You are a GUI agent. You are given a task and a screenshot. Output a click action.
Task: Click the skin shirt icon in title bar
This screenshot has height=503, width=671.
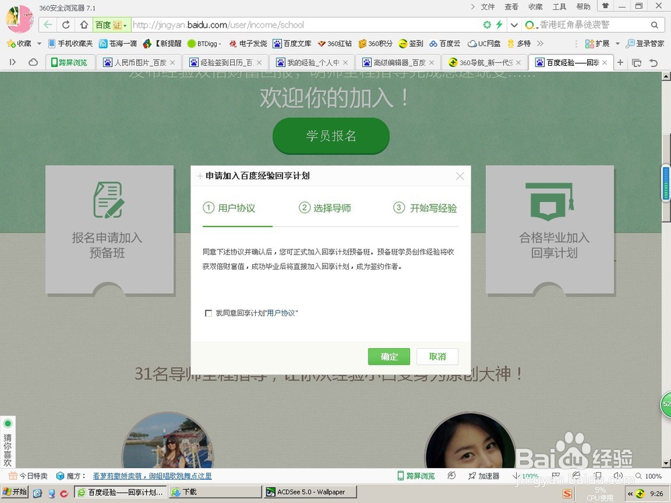coord(605,6)
